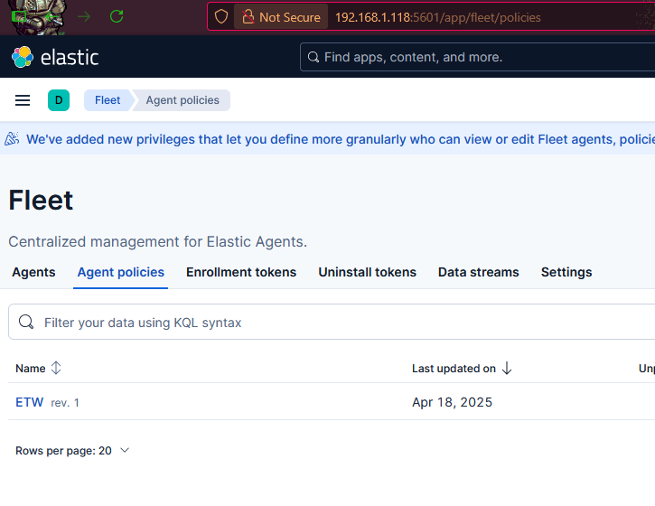Toggle sort on Last updated on column
655x506 pixels.
coord(462,368)
